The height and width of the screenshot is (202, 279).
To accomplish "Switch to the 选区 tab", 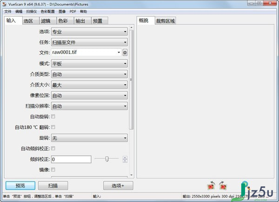I will point(31,21).
